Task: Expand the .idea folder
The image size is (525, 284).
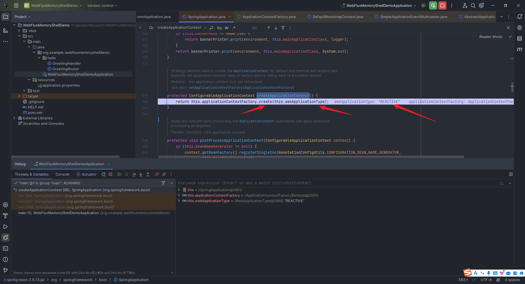Action: click(19, 31)
